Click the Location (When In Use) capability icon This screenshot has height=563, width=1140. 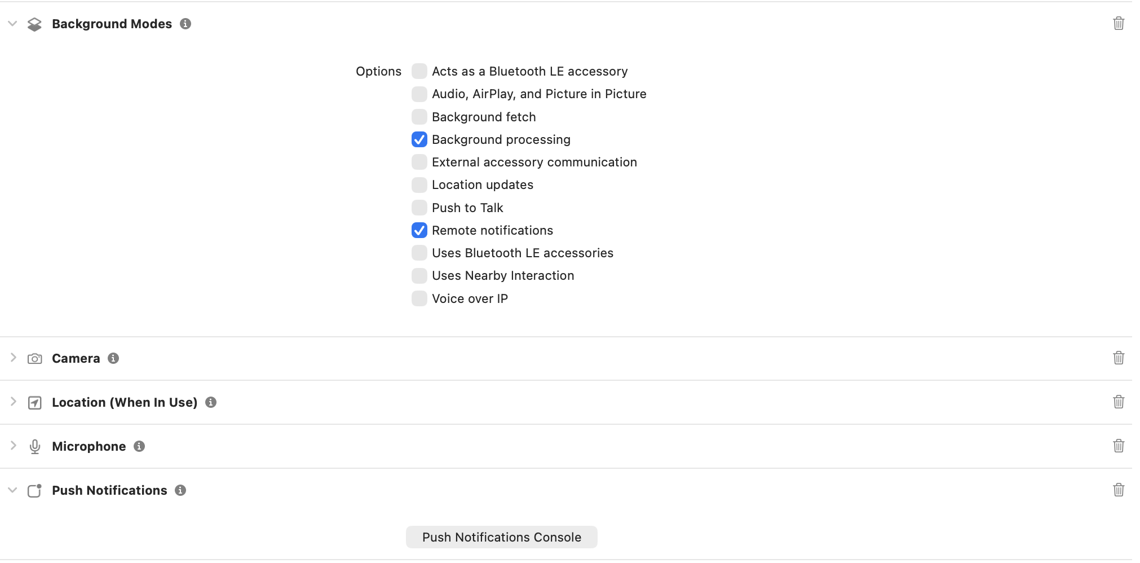tap(34, 402)
